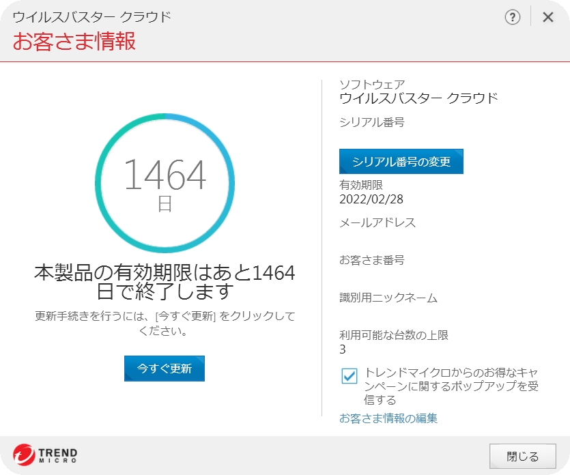Click the 利用可能な台数の上限 value 3
The width and height of the screenshot is (570, 475).
click(342, 348)
